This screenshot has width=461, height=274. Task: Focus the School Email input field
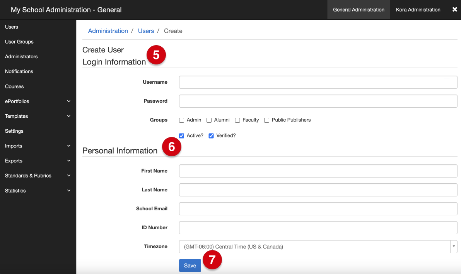tap(318, 209)
